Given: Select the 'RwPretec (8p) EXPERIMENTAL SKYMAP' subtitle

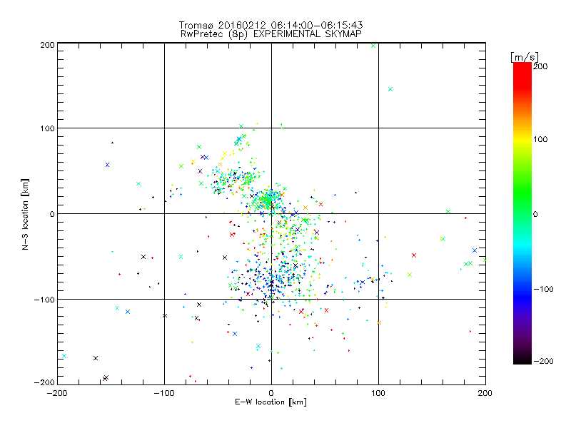Looking at the screenshot, I should tap(271, 34).
